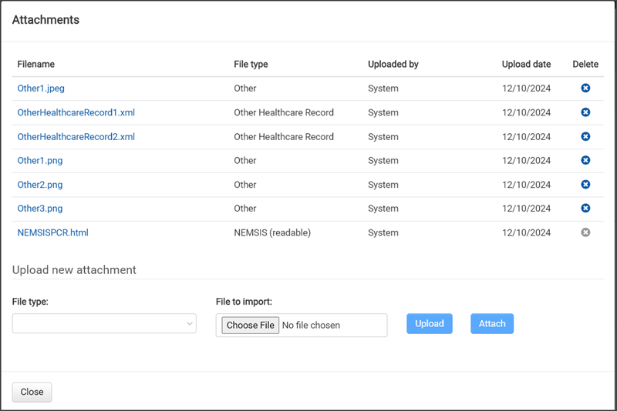
Task: Open the File type dropdown
Action: [x=104, y=324]
